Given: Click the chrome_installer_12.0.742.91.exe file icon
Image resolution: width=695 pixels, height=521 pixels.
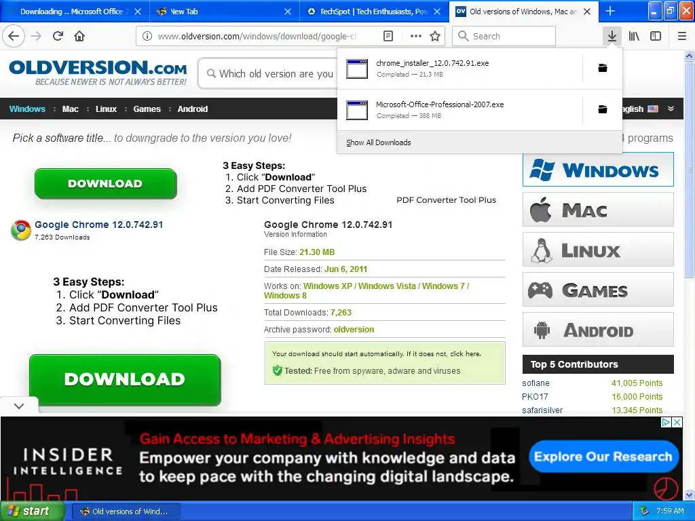Looking at the screenshot, I should (357, 69).
